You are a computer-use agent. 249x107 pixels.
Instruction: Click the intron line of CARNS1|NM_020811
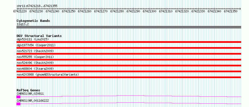(x=131, y=96)
